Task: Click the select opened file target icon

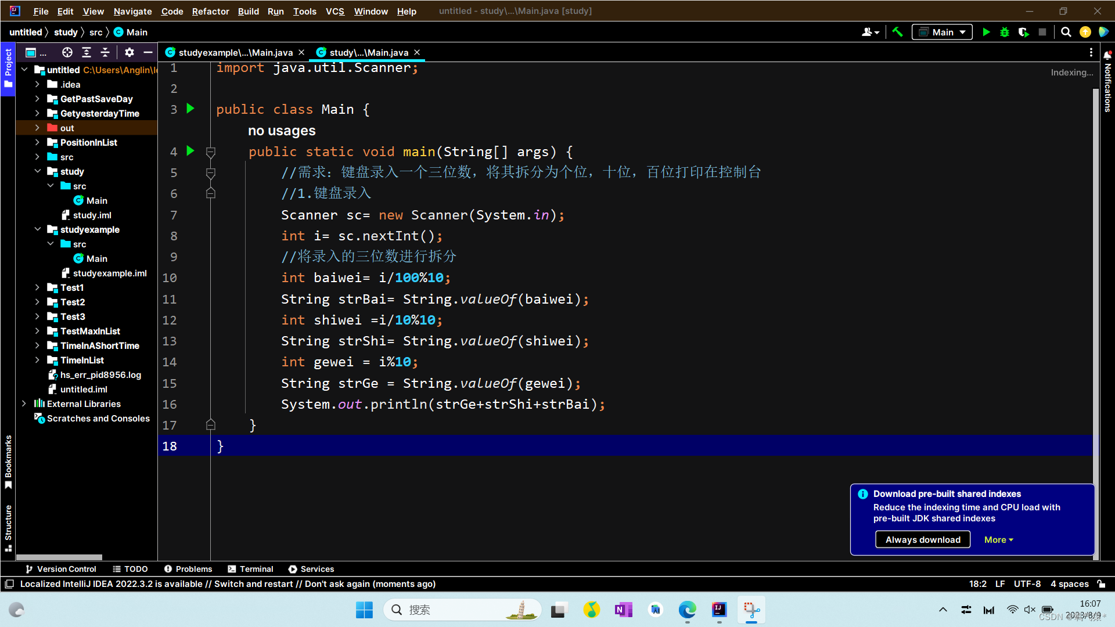Action: (x=67, y=52)
